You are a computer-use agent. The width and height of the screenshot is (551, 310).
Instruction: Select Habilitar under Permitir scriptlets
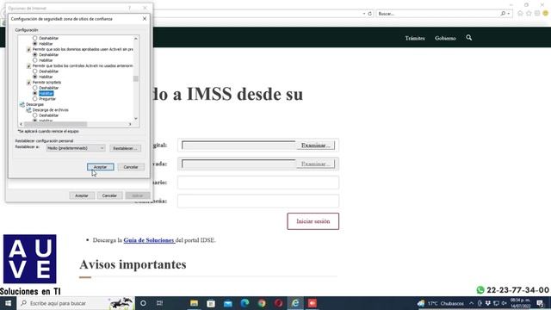[34, 93]
